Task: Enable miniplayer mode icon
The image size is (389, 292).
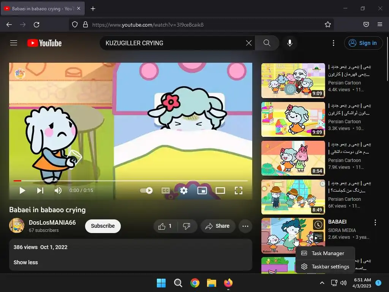Action: coord(202,190)
